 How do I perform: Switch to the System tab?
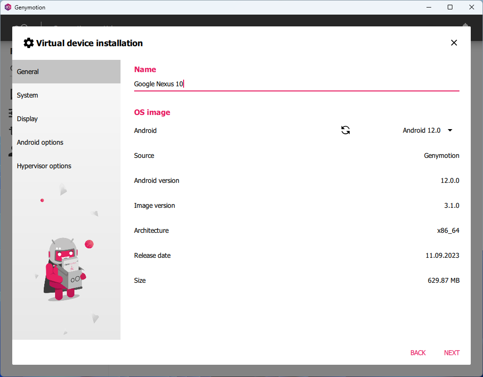[x=66, y=95]
